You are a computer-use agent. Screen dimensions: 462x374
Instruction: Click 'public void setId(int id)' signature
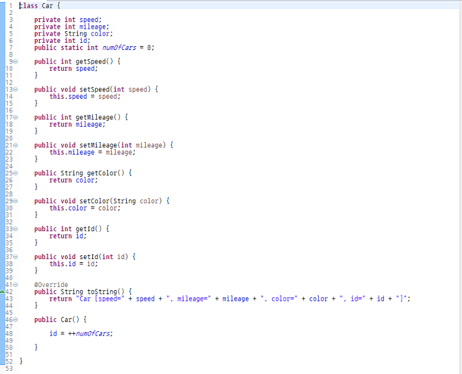85,256
